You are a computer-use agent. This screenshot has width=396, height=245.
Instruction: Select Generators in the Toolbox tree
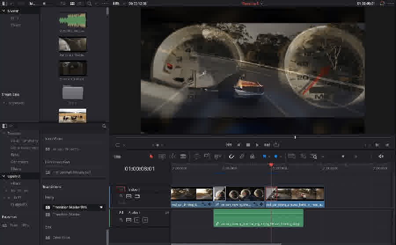click(x=19, y=162)
